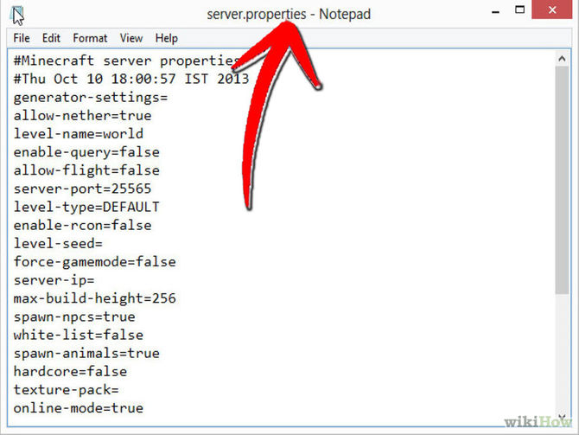Image resolution: width=579 pixels, height=435 pixels.
Task: Click the 'online-mode=true' line
Action: point(79,408)
